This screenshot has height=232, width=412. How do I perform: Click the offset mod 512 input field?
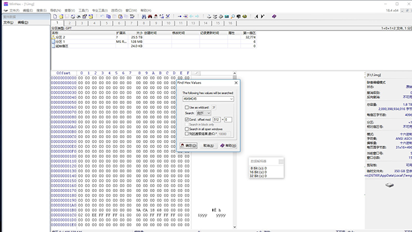point(217,120)
